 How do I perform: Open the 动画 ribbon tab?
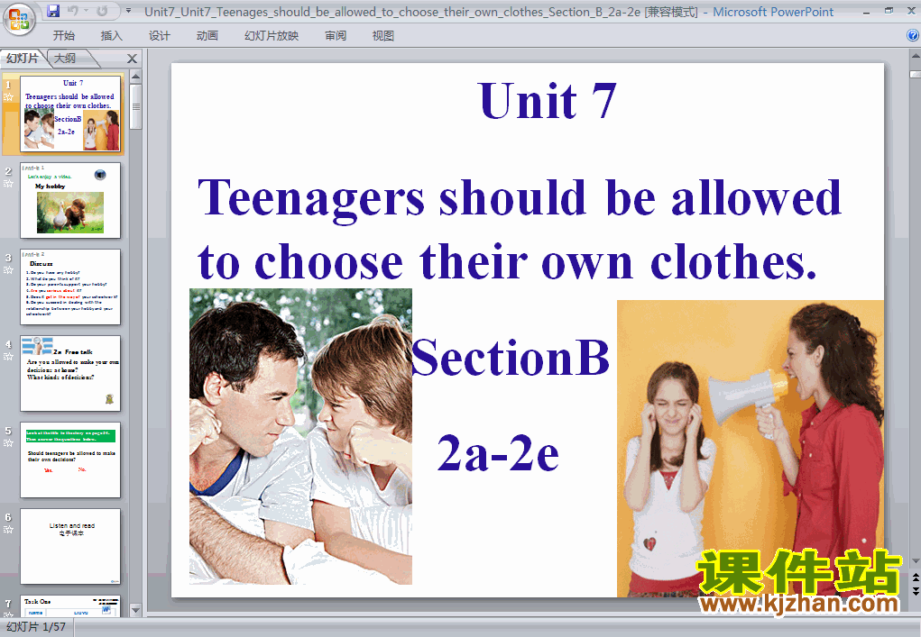click(207, 36)
